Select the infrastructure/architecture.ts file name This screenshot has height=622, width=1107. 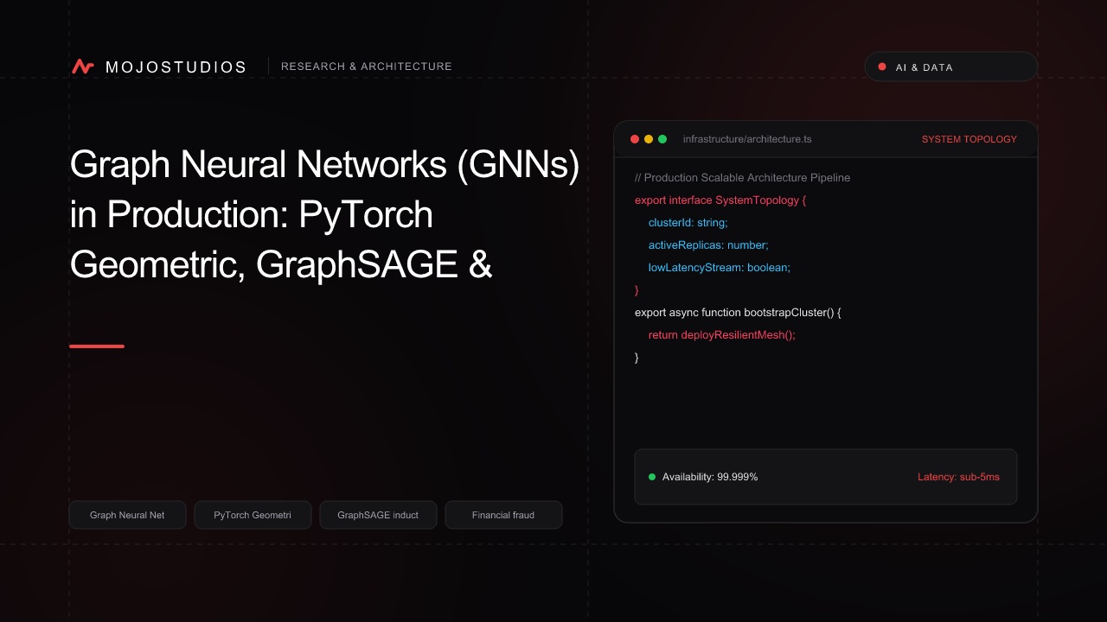(747, 139)
